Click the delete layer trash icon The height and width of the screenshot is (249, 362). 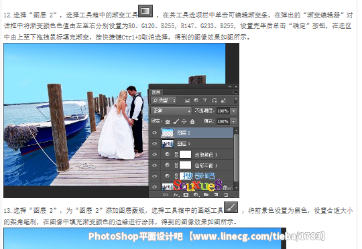226,195
